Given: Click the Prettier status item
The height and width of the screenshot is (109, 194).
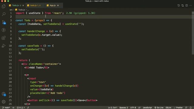Looking at the screenshot, I should (178, 108).
